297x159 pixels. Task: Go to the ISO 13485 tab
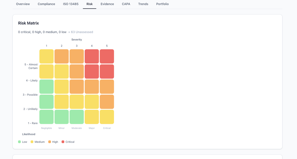click(71, 4)
